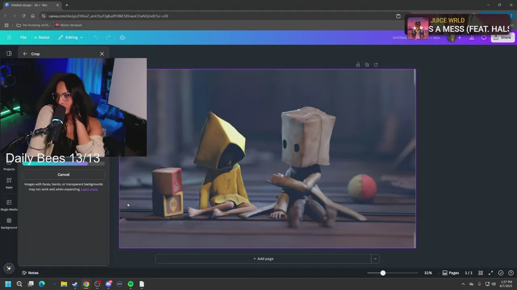Cancel the image expand operation
Viewport: 517px width, 290px height.
click(63, 174)
